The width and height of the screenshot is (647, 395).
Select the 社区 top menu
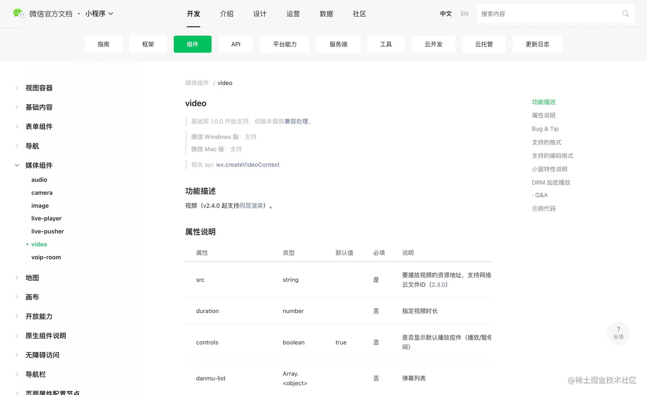(359, 14)
